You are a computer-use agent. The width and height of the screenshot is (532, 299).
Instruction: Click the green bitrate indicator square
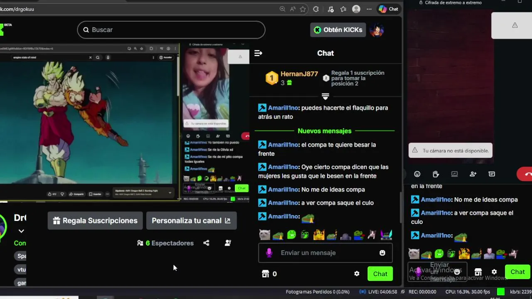click(501, 292)
